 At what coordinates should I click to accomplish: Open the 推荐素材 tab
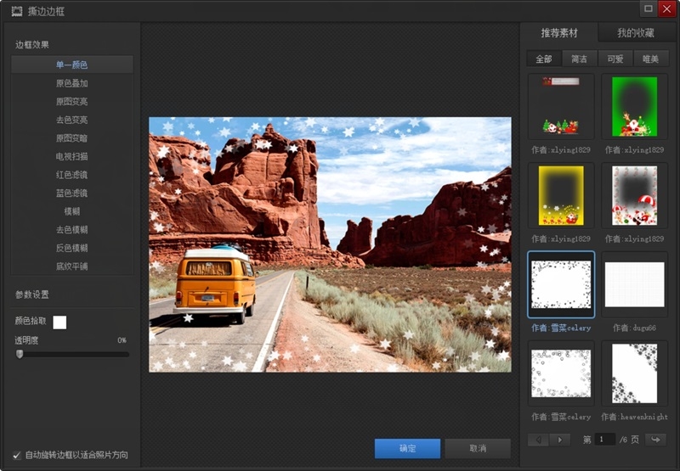click(559, 33)
